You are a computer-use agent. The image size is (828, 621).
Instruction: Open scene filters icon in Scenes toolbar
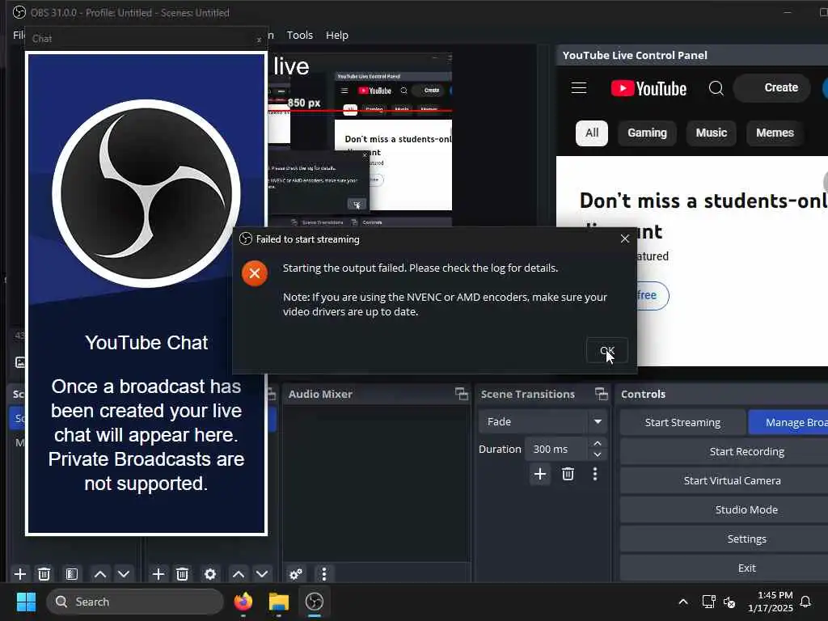71,574
